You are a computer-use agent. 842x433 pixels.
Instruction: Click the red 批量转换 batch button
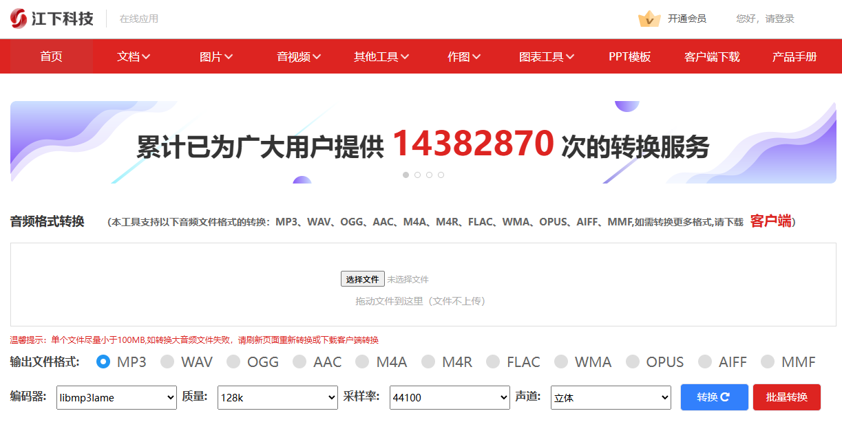coord(786,397)
